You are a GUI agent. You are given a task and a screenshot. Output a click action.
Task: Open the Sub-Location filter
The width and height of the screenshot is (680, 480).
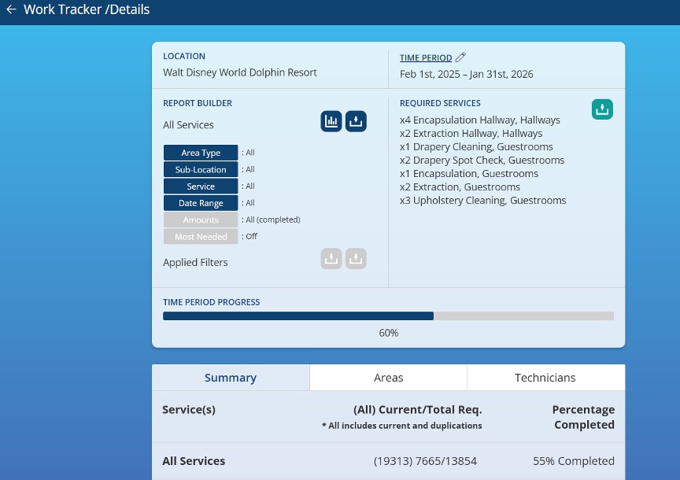(x=201, y=169)
